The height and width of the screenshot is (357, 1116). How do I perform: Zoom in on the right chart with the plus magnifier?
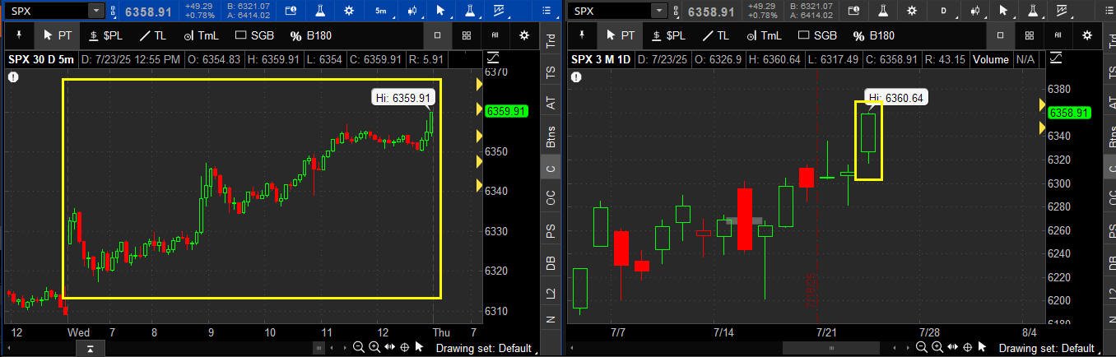tap(936, 348)
